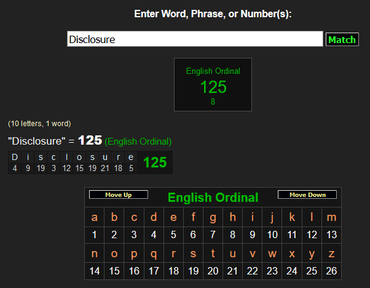Click the English Ordinal result box showing 125

(x=213, y=84)
